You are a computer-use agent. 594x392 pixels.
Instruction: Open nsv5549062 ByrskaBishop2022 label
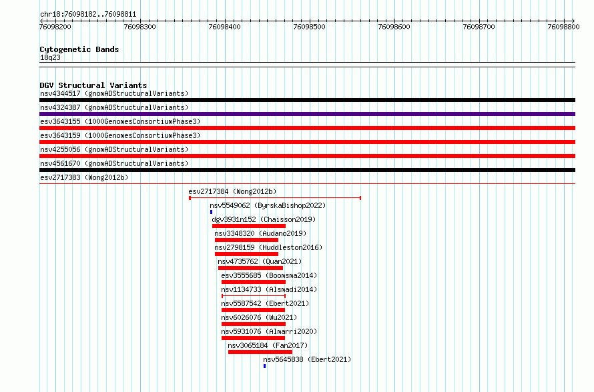tap(268, 205)
